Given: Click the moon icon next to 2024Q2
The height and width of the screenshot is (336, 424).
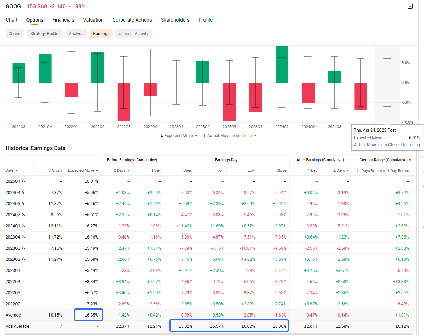Looking at the screenshot, I should click(x=24, y=215).
